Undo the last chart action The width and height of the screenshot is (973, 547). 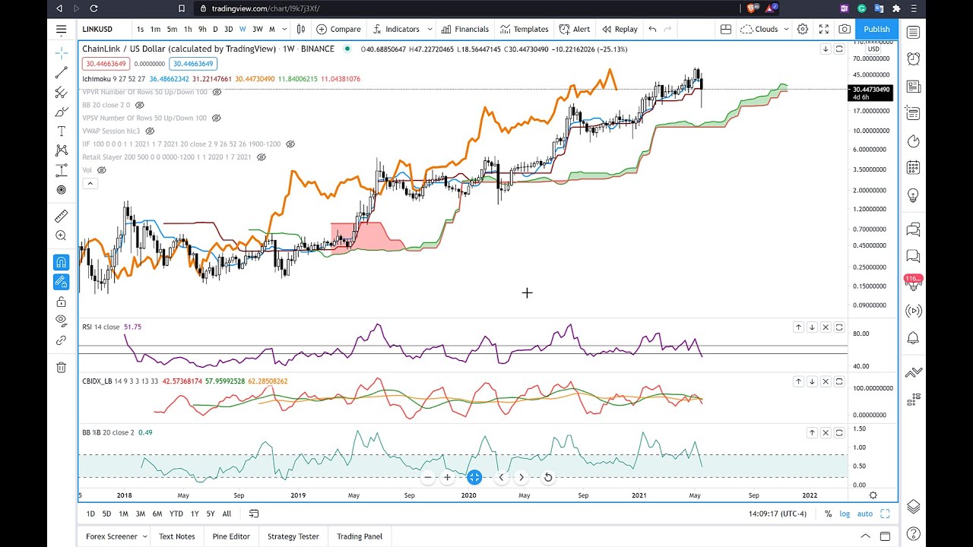click(x=652, y=29)
